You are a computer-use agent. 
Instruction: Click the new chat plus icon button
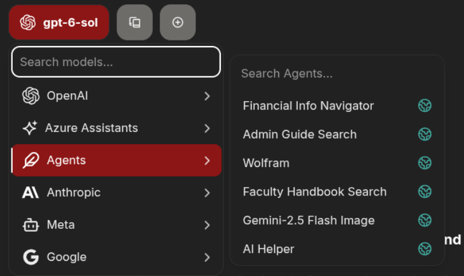click(x=178, y=22)
